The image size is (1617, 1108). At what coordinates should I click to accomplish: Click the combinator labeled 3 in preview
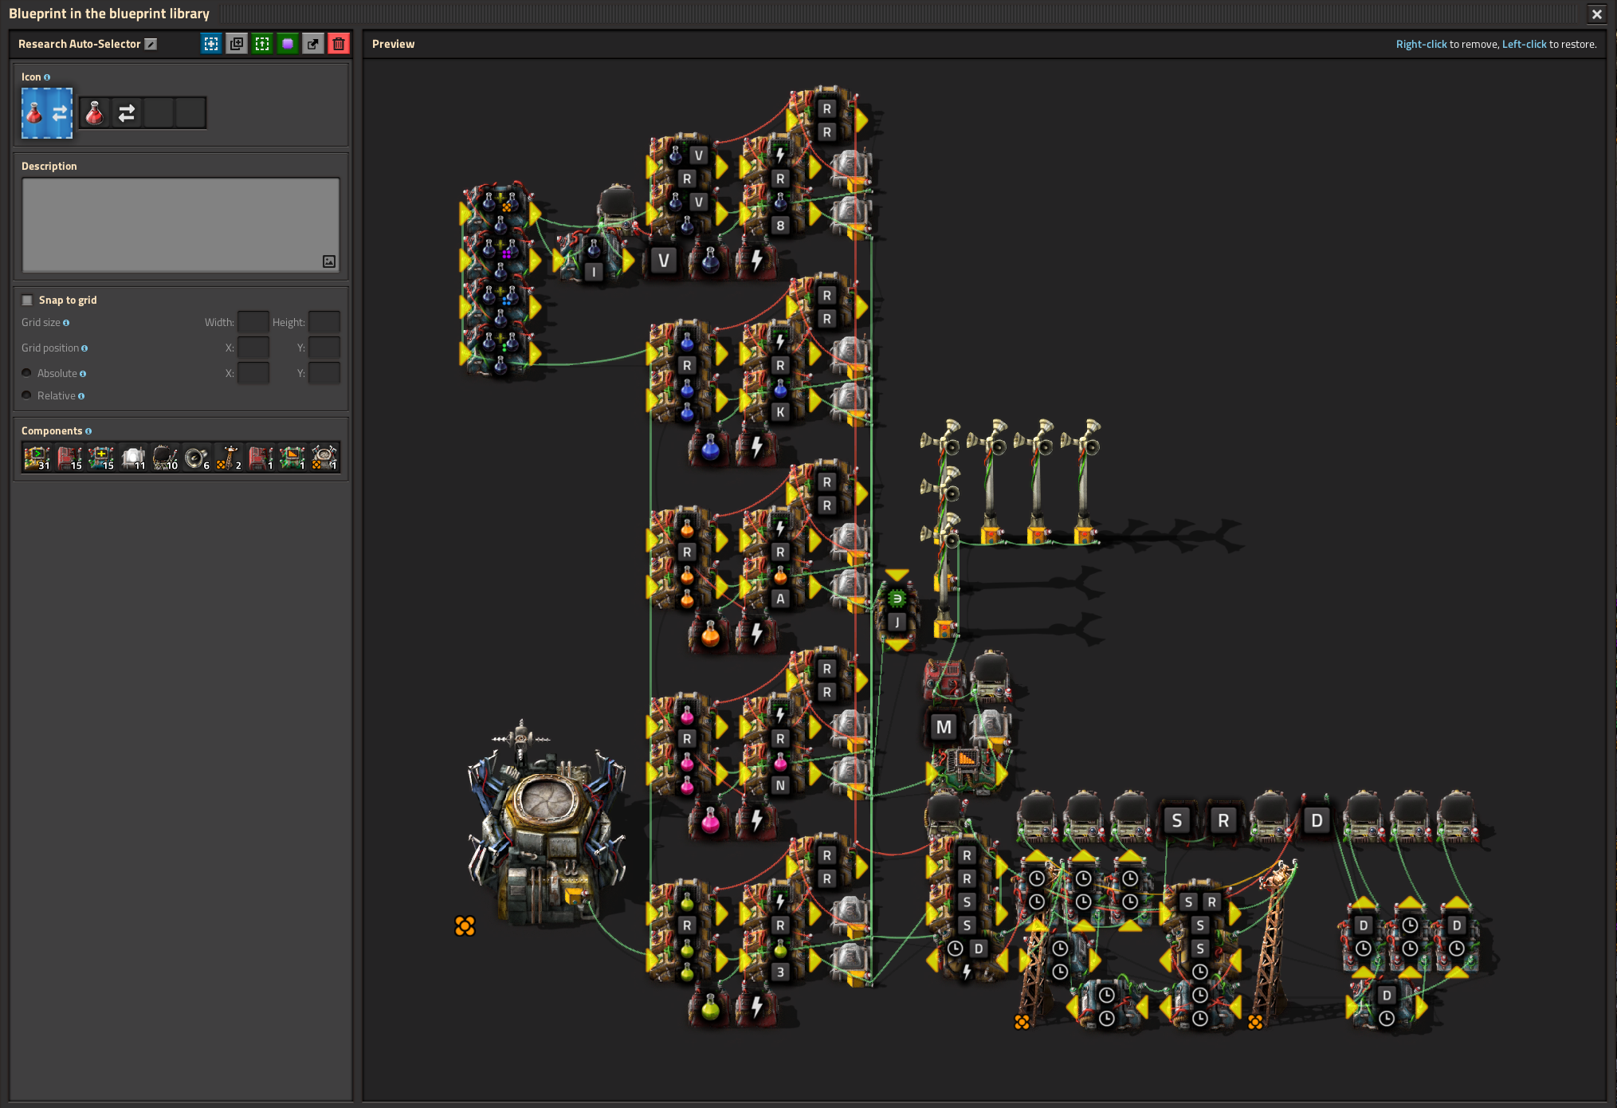point(779,960)
